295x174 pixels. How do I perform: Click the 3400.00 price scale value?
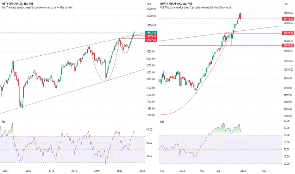pos(151,79)
